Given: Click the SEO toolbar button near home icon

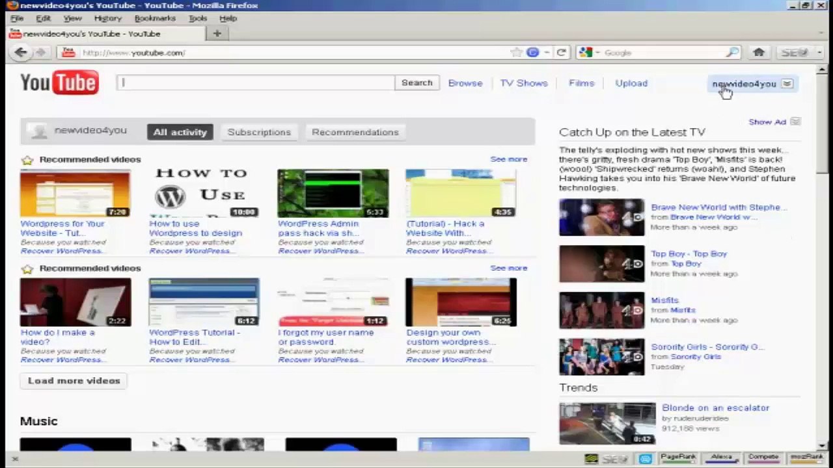Looking at the screenshot, I should [x=795, y=53].
